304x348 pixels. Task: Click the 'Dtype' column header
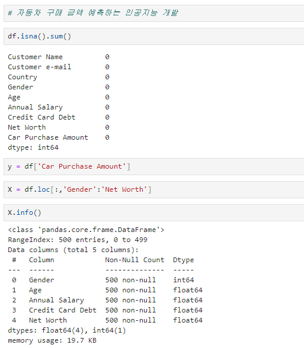pos(183,260)
